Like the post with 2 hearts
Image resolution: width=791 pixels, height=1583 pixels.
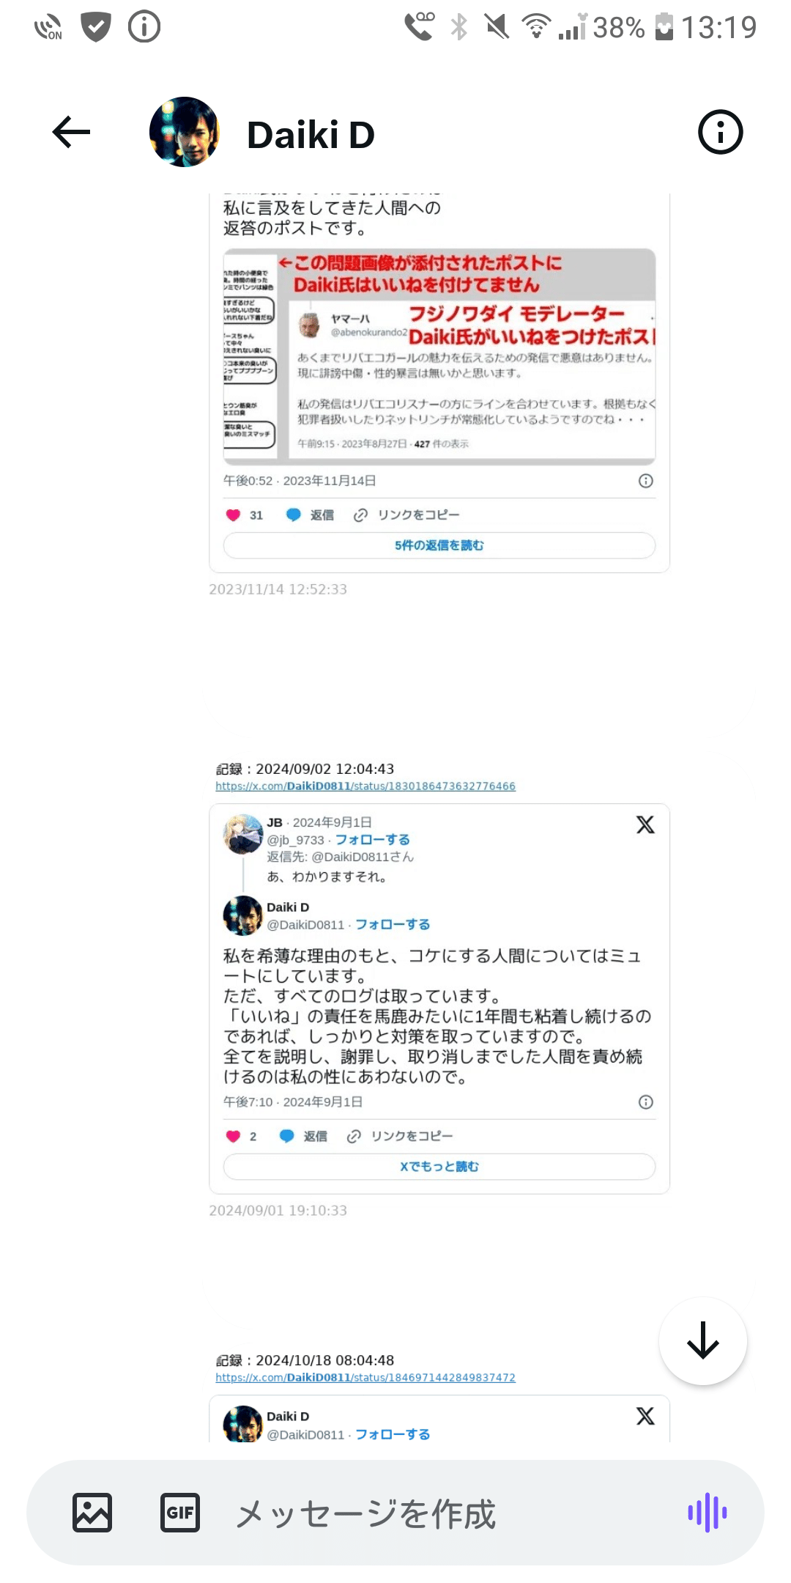(234, 1136)
